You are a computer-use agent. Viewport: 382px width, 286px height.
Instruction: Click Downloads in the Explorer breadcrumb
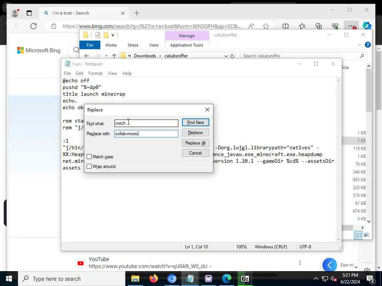coord(145,56)
